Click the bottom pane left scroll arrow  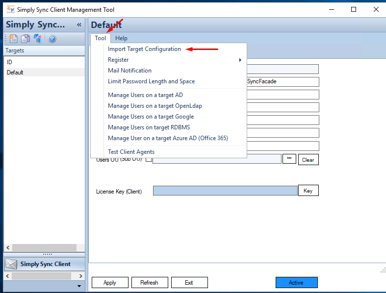pyautogui.click(x=7, y=276)
